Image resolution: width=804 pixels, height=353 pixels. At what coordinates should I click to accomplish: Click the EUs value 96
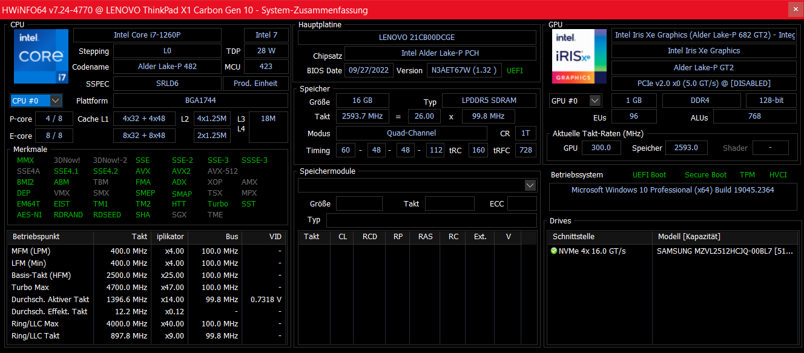(x=634, y=116)
